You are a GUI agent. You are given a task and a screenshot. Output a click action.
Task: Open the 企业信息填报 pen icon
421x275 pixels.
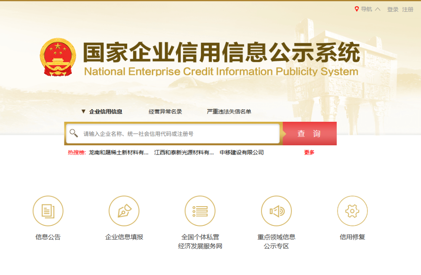124,211
